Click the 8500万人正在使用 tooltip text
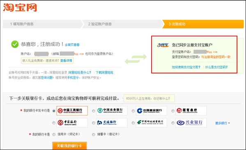Viewport: 246px width, 150px height. (x=148, y=99)
